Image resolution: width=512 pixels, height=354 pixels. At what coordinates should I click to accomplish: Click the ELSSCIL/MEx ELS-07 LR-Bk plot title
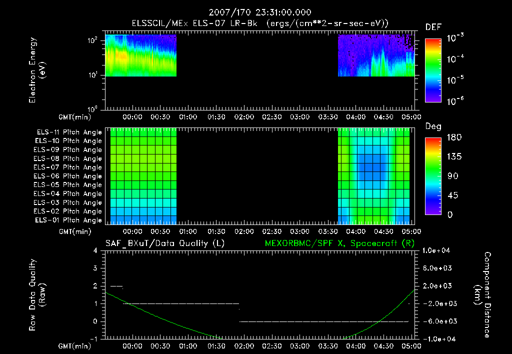(260, 23)
